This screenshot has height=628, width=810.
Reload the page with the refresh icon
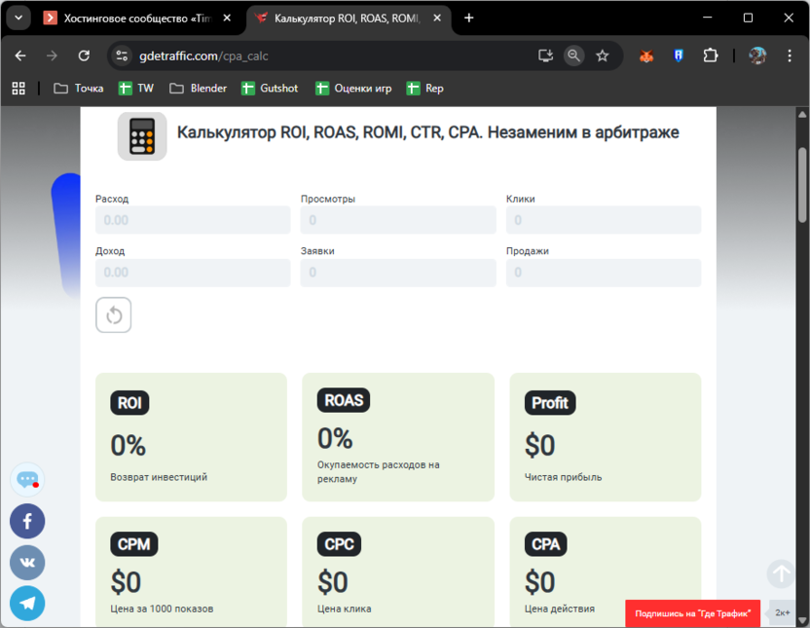pos(83,55)
